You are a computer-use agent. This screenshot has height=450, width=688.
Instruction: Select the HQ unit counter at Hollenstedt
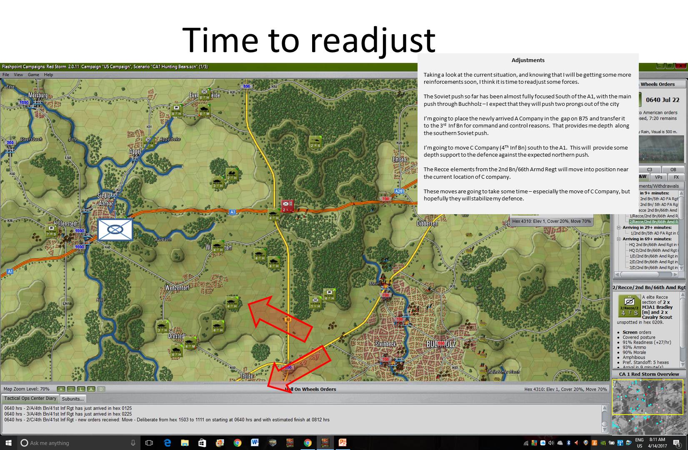52,232
